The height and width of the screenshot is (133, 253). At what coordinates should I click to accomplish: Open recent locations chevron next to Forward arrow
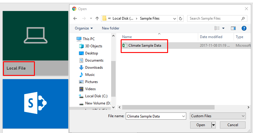pos(91,18)
